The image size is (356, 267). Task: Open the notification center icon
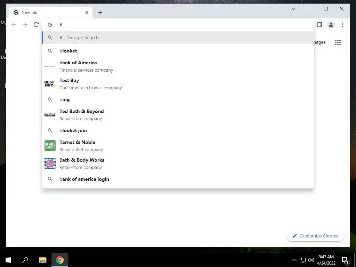click(x=345, y=260)
